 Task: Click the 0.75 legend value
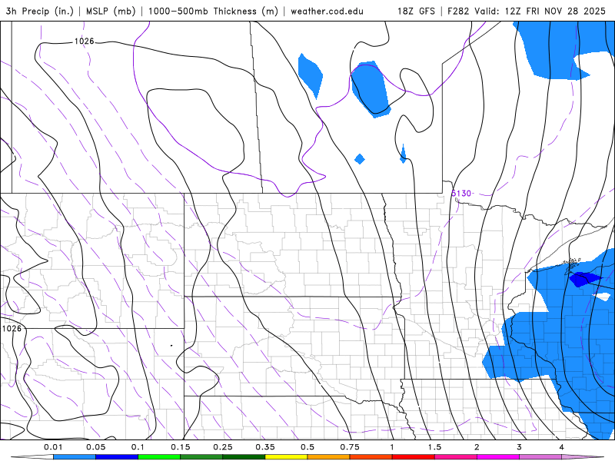click(x=350, y=447)
